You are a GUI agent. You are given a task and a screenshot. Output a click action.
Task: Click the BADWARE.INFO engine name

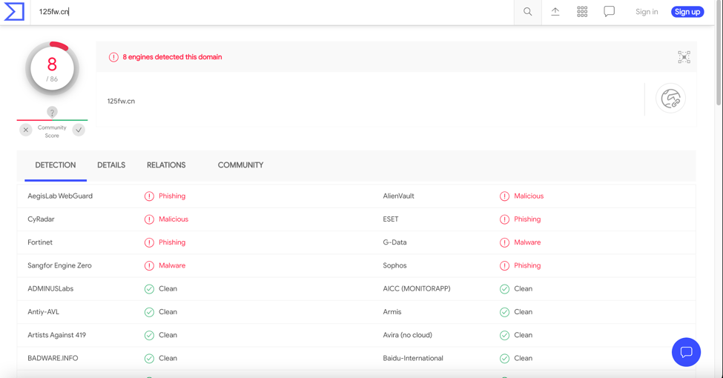53,358
